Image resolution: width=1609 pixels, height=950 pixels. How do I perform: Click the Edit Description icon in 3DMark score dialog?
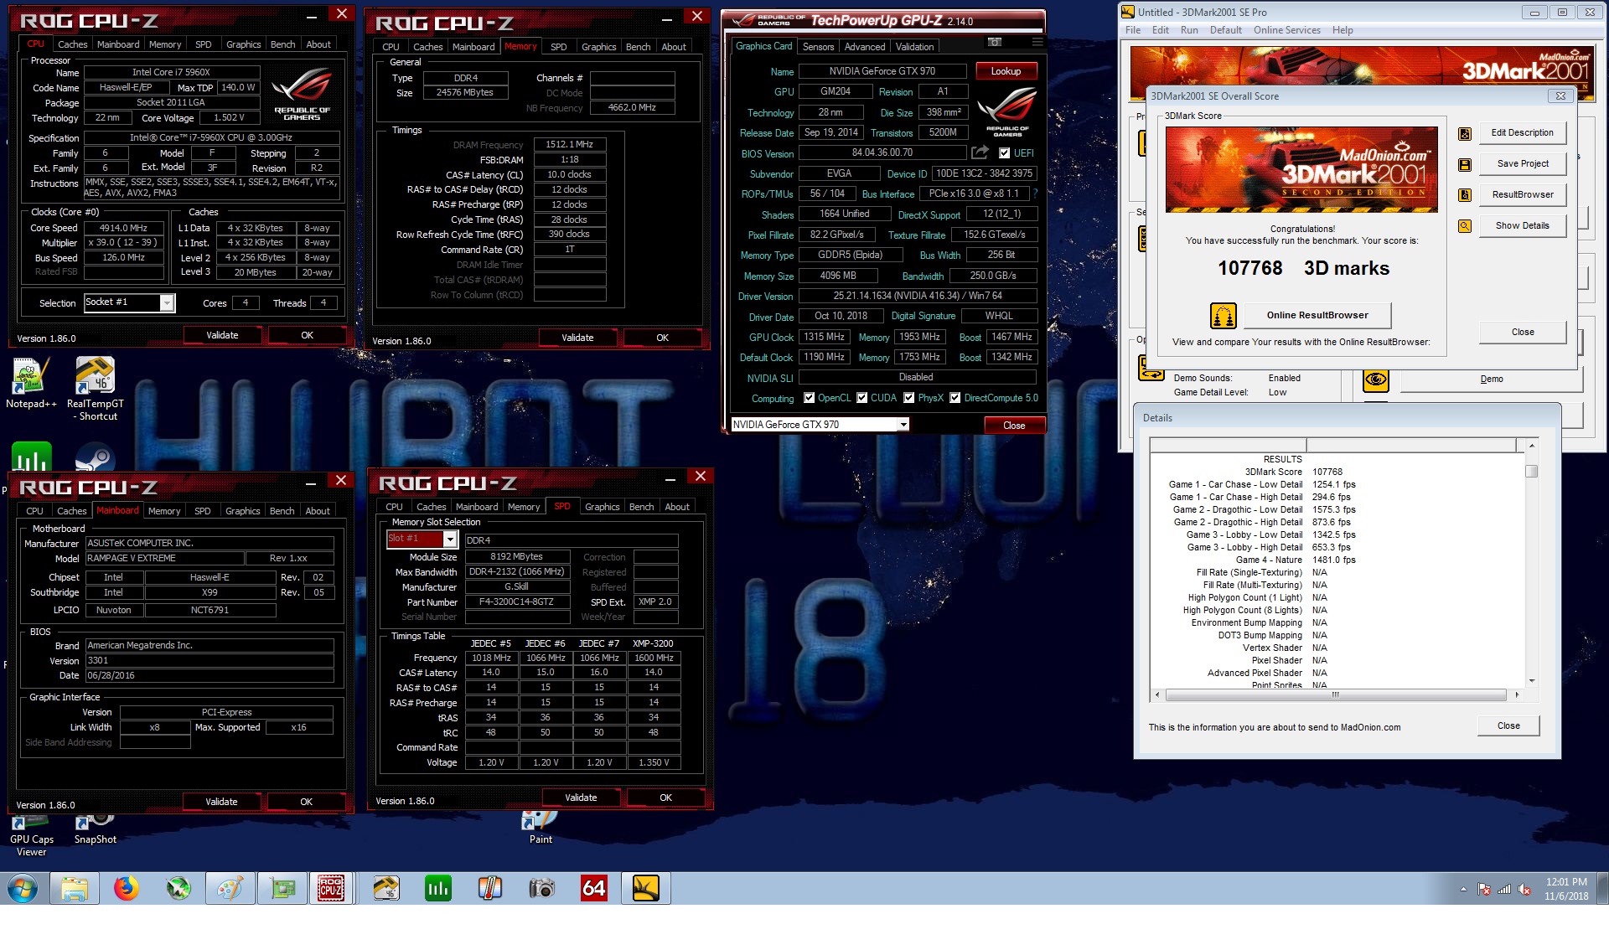tap(1465, 133)
